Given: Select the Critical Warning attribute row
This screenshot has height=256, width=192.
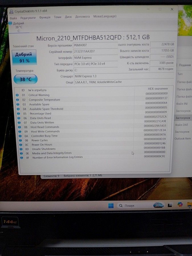Looking at the screenshot, I should click(91, 94).
